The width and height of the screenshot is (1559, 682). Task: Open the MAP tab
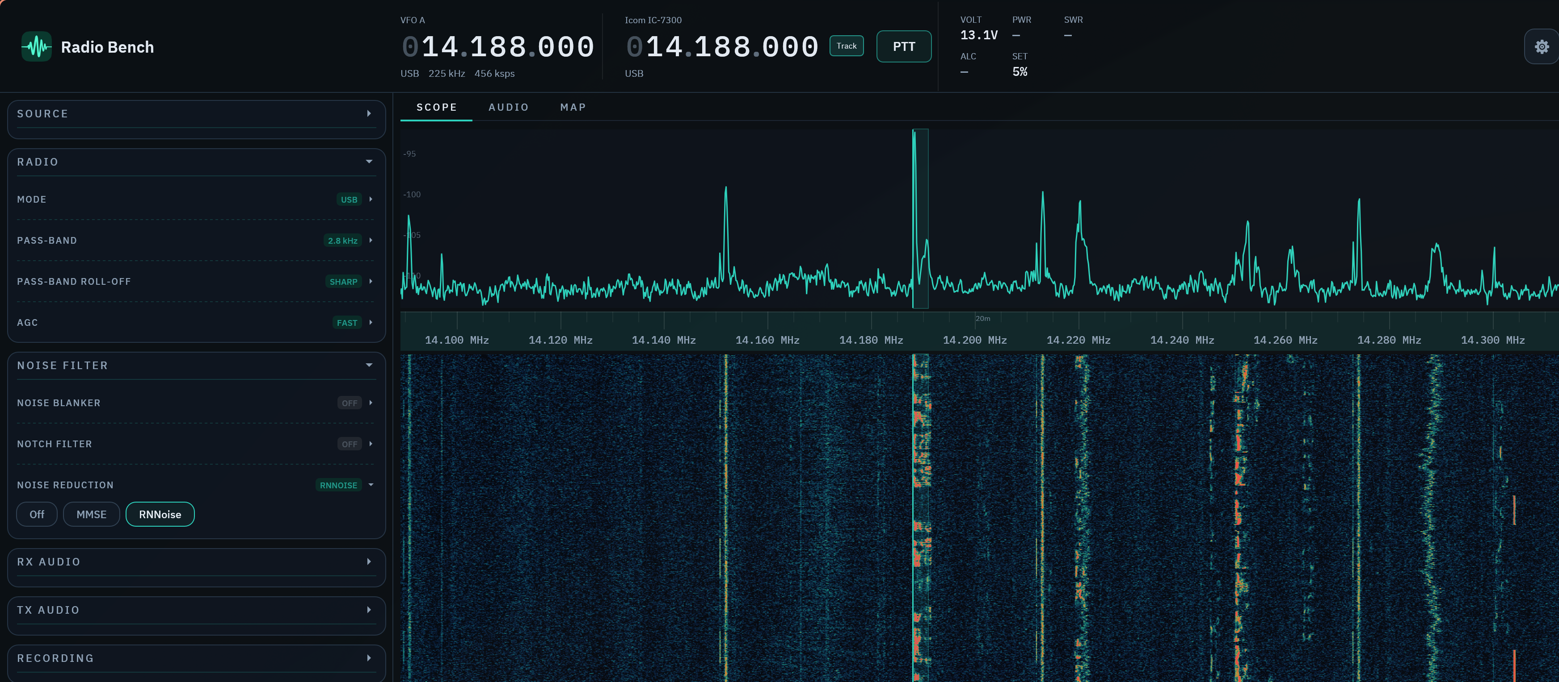click(573, 107)
